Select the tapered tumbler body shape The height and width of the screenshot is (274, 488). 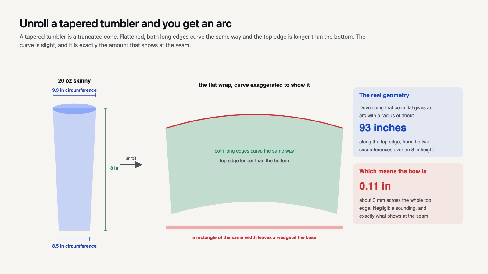click(74, 170)
